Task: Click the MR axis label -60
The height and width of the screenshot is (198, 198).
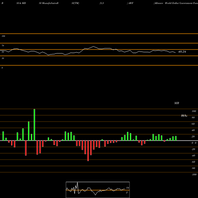Action: click(193, 162)
